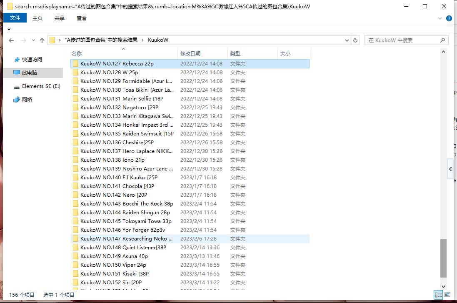Click folder icon of NO.141 Chocola
This screenshot has width=457, height=303.
(x=75, y=186)
